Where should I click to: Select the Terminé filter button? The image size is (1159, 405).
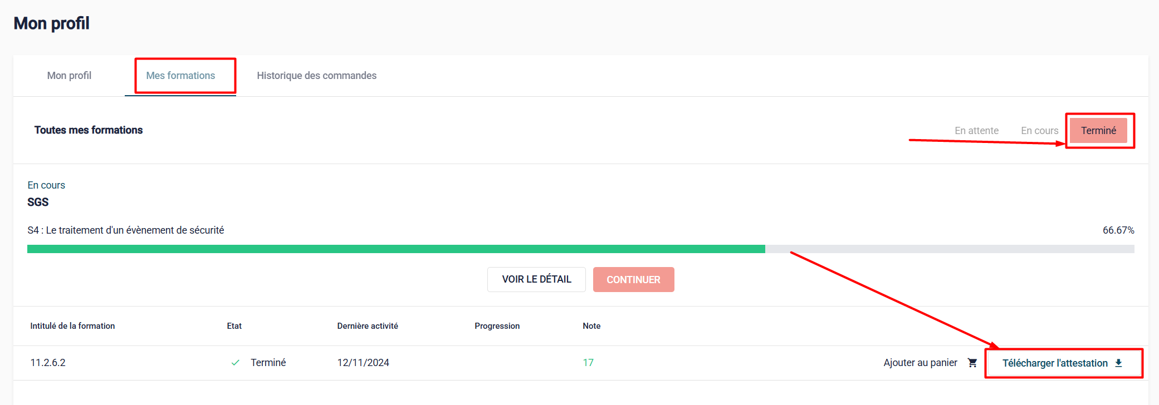click(1098, 131)
